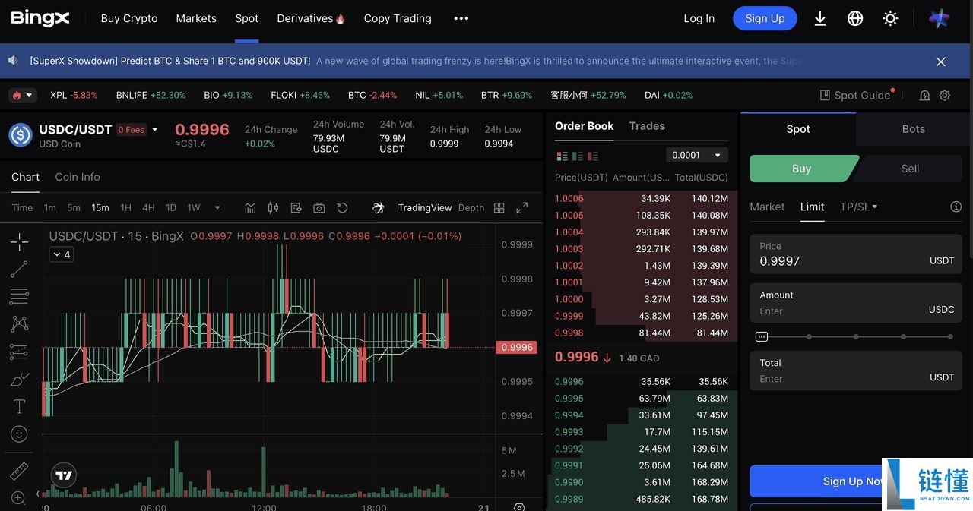Image resolution: width=973 pixels, height=511 pixels.
Task: Open the language globe selector
Action: click(855, 18)
